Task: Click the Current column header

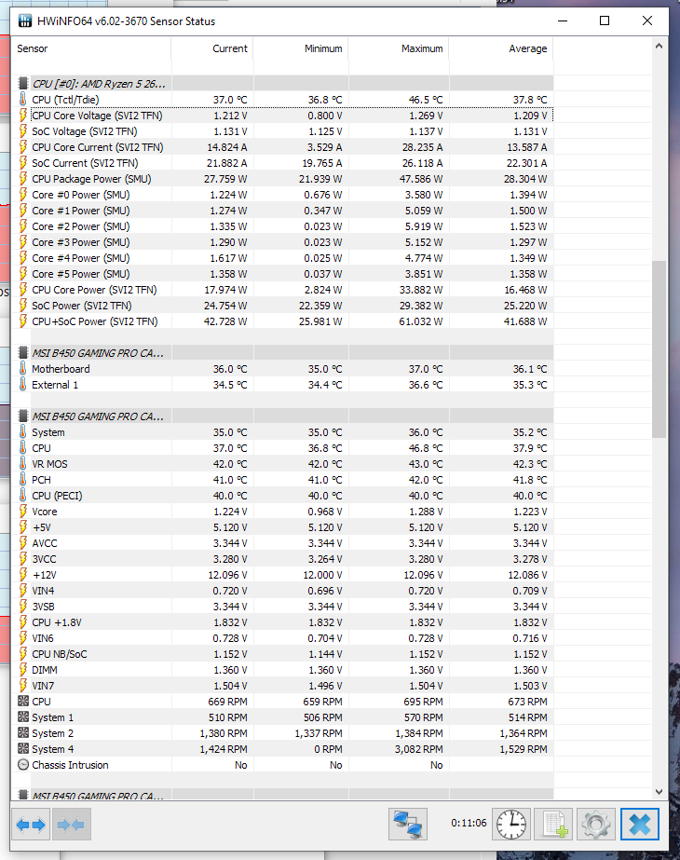Action: (x=212, y=48)
